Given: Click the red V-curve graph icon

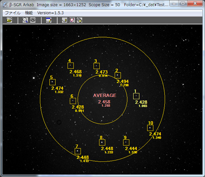Looking at the screenshot, I should pyautogui.click(x=72, y=20).
